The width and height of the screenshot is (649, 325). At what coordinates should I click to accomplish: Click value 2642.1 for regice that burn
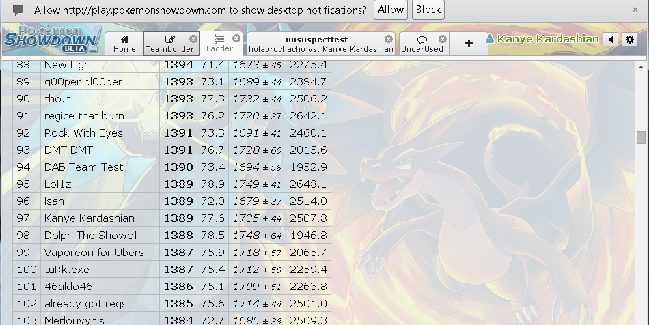click(308, 116)
